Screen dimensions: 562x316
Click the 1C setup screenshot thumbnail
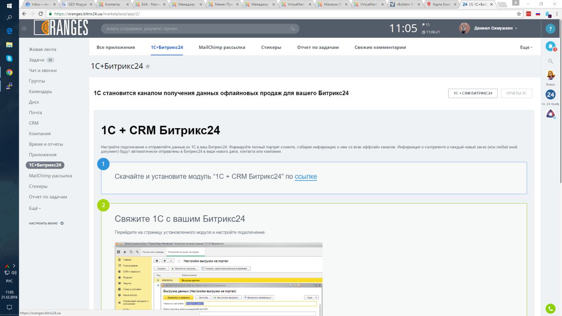coord(219,279)
